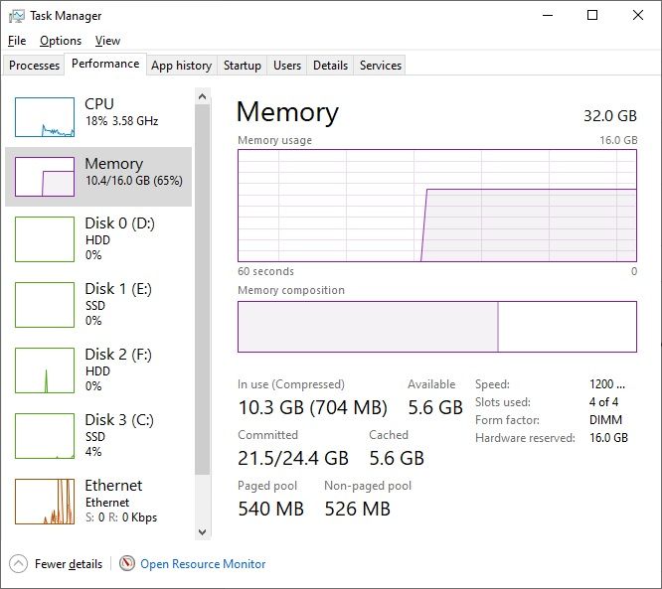Go to the Startup tab

(243, 66)
